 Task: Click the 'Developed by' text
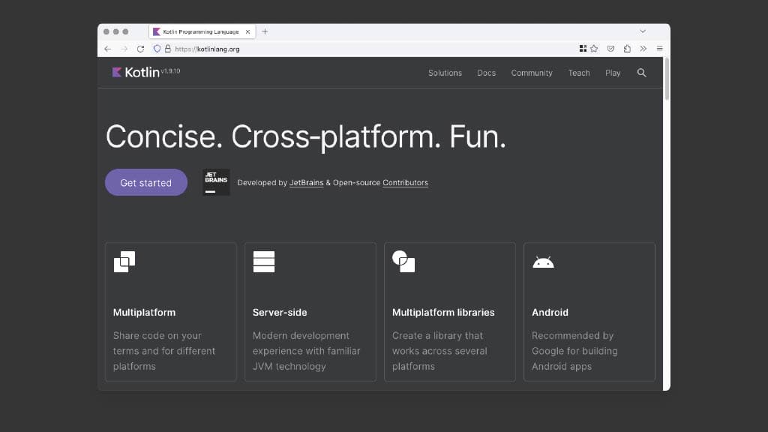[262, 183]
